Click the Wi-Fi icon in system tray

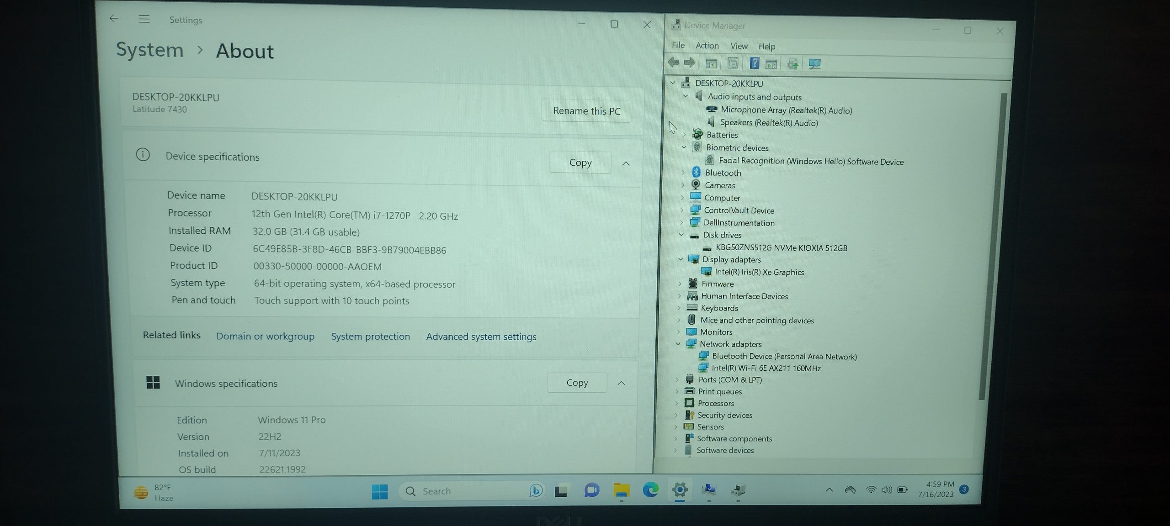point(871,490)
